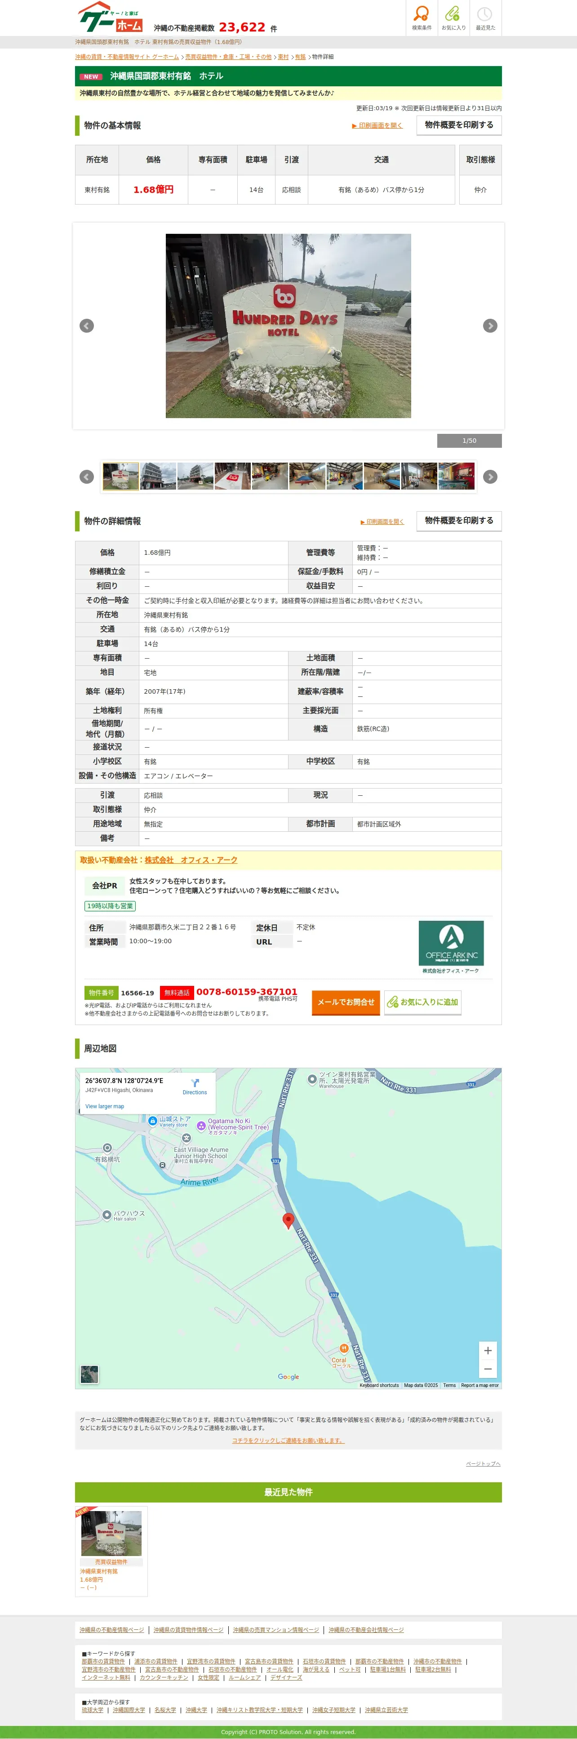Viewport: 577px width, 1739px height.
Task: Go to ページトップへ link
Action: (483, 1463)
